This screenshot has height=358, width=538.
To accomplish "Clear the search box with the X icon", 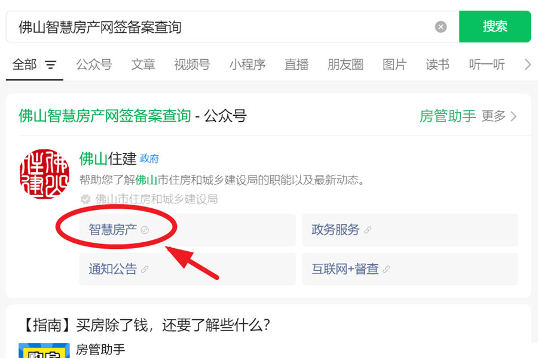I will [x=441, y=27].
